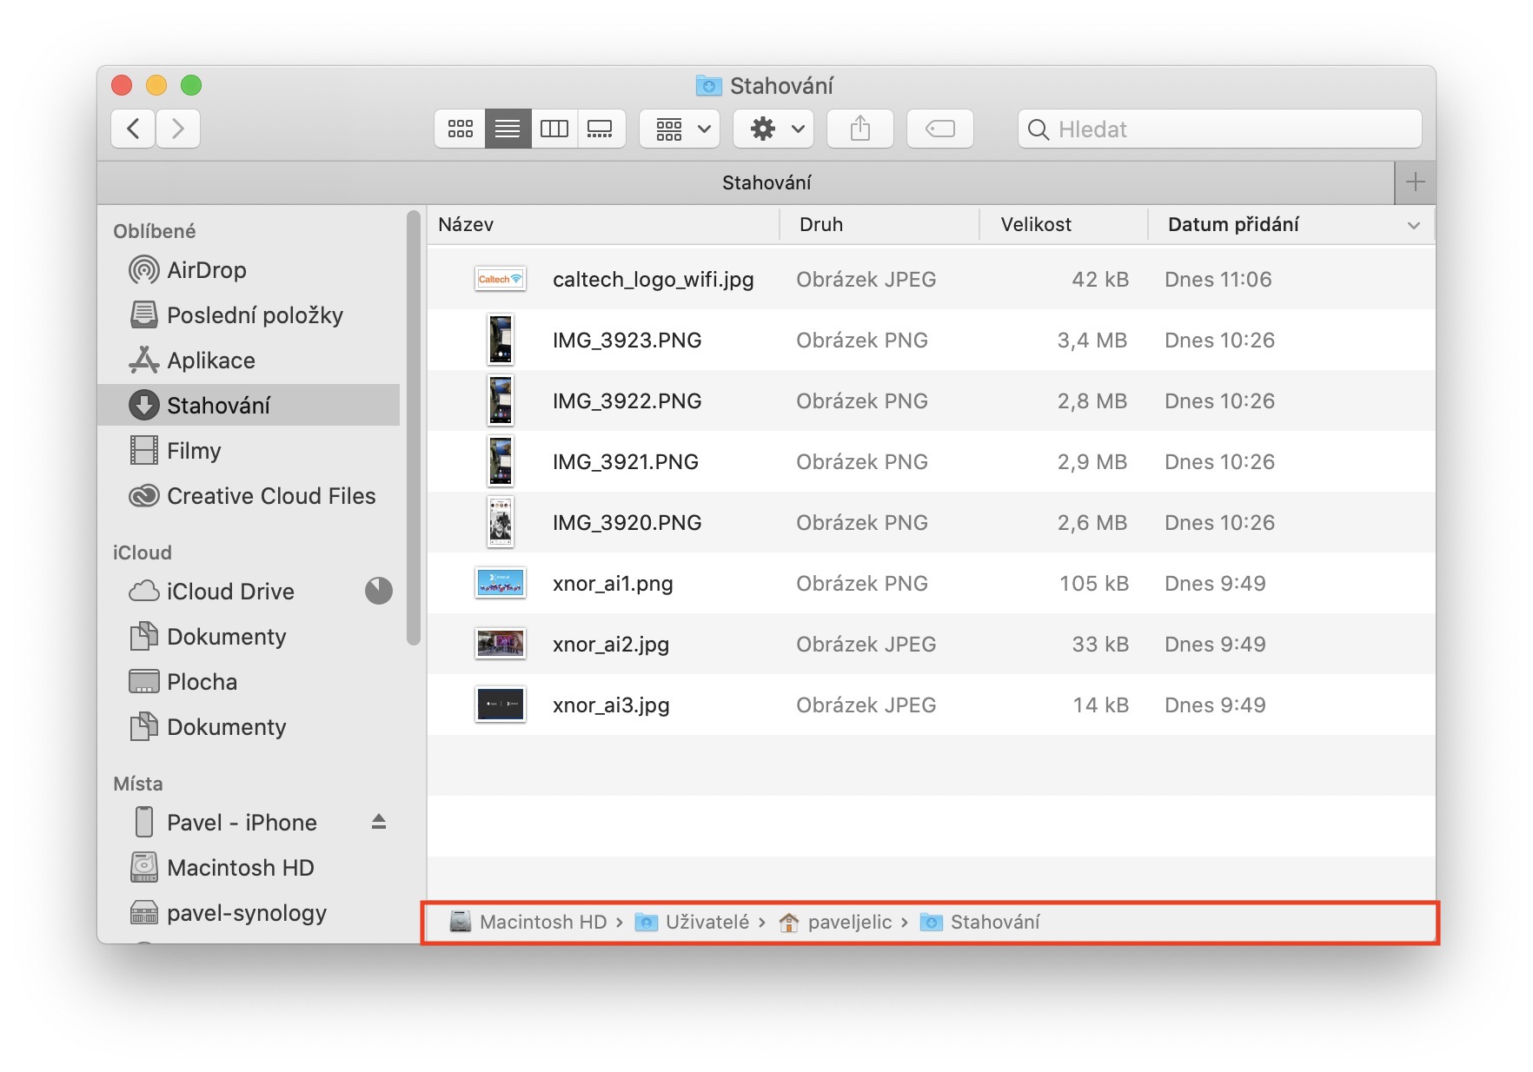Image resolution: width=1533 pixels, height=1072 pixels.
Task: Toggle sort order arrow in Datum přidání
Action: tap(1413, 225)
